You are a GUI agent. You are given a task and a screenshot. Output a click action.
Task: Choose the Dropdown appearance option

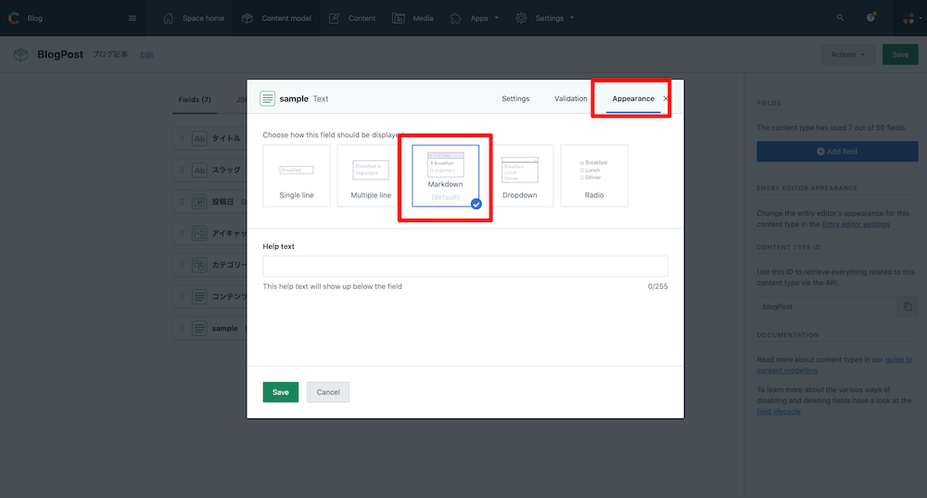pyautogui.click(x=520, y=176)
